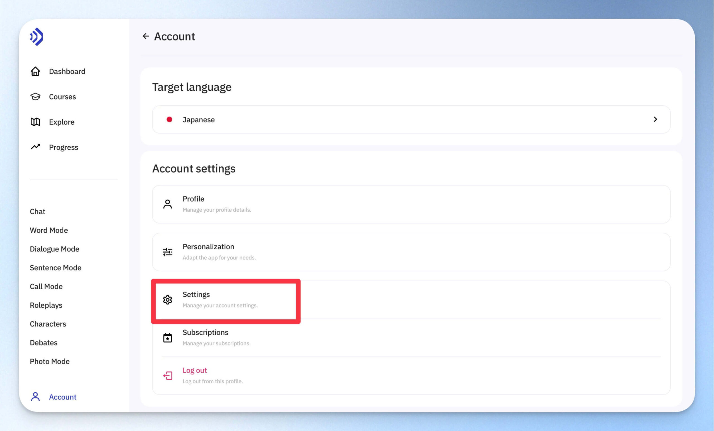The width and height of the screenshot is (714, 431).
Task: Click the Personalization sliders icon
Action: click(x=168, y=252)
